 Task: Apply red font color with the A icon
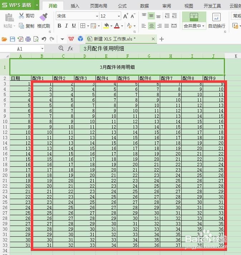coord(117,26)
